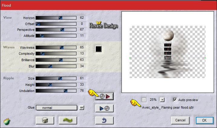Adjust the Altitude slider
This screenshot has width=217, height=128.
[x=56, y=36]
